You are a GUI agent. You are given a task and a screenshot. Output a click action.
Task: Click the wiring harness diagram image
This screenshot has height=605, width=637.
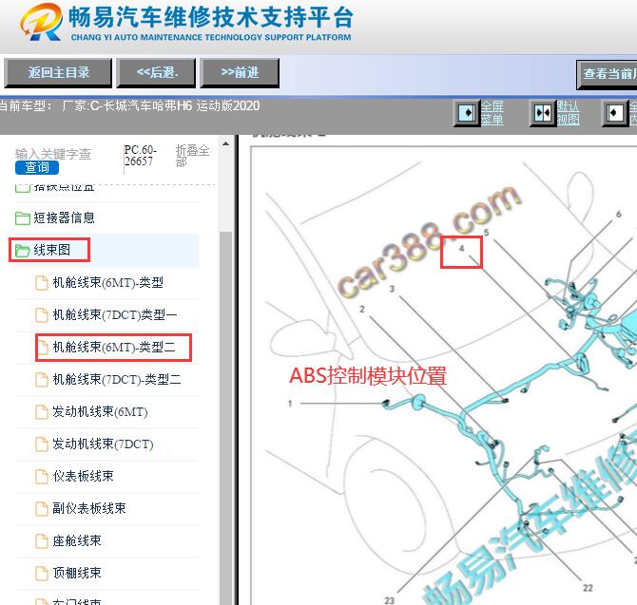(444, 375)
